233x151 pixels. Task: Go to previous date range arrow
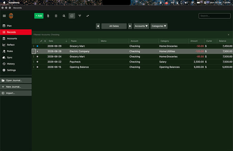click(x=98, y=26)
